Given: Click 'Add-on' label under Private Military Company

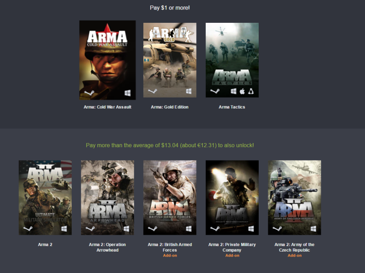Looking at the screenshot, I should 232,256.
